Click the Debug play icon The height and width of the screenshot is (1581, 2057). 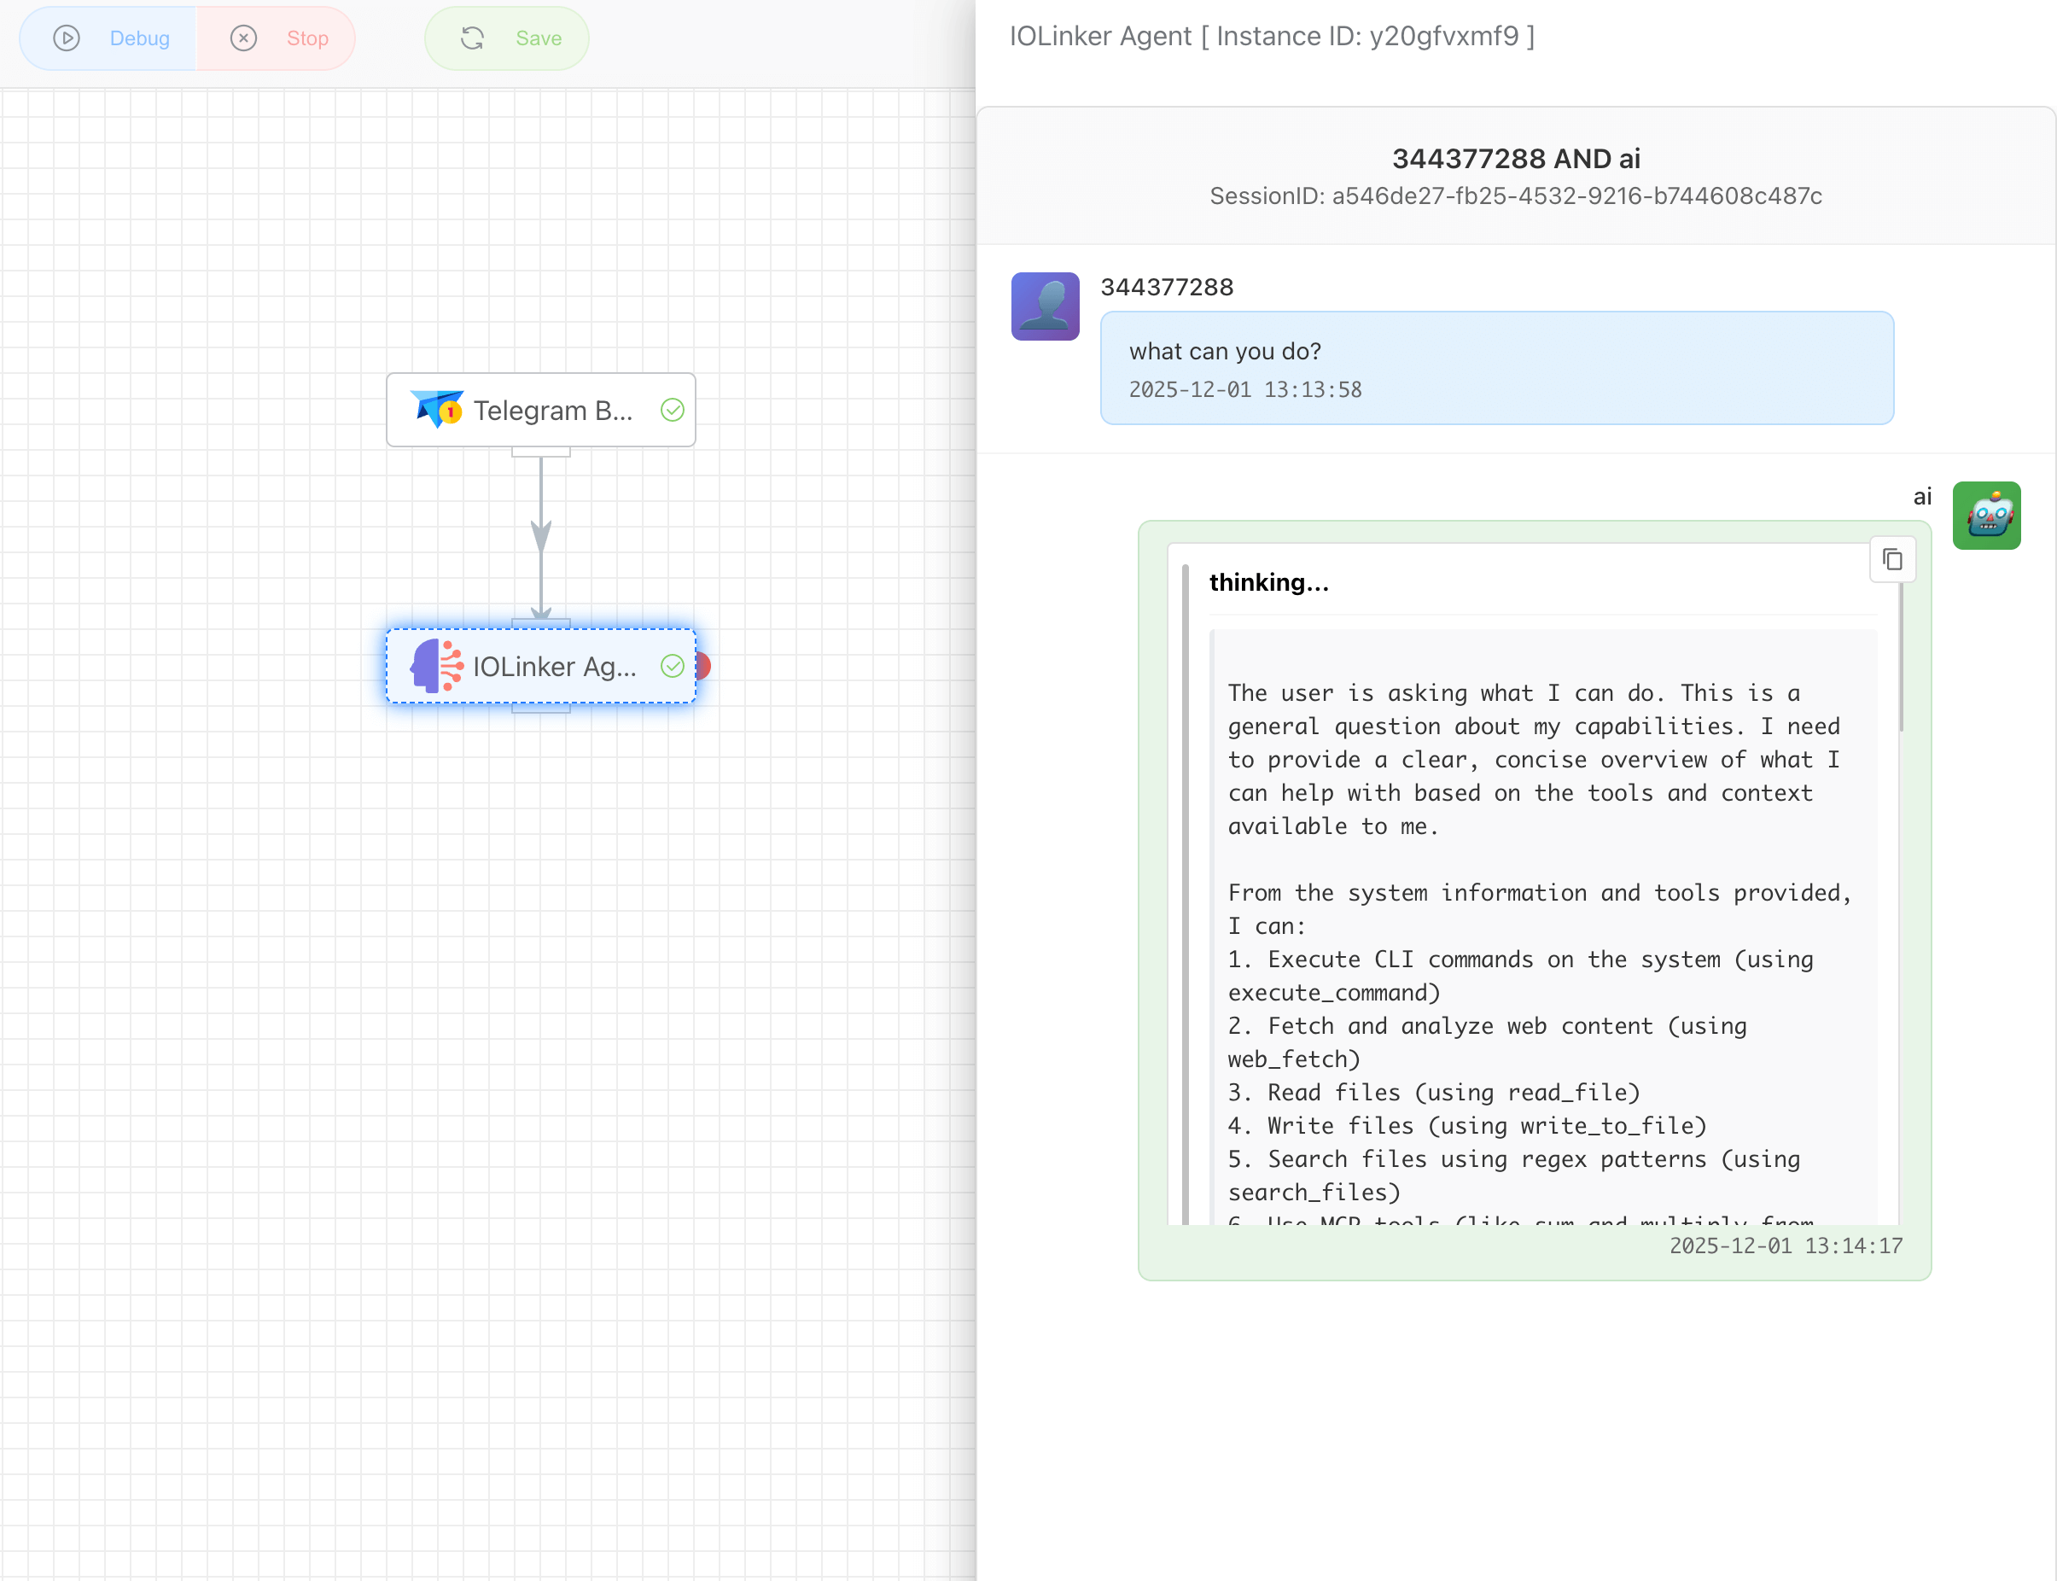point(66,38)
